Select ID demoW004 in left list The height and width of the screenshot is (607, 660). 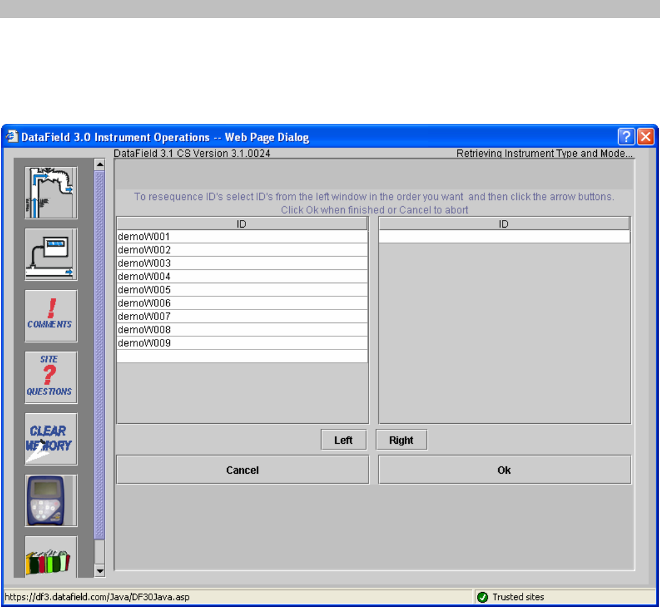tap(242, 276)
